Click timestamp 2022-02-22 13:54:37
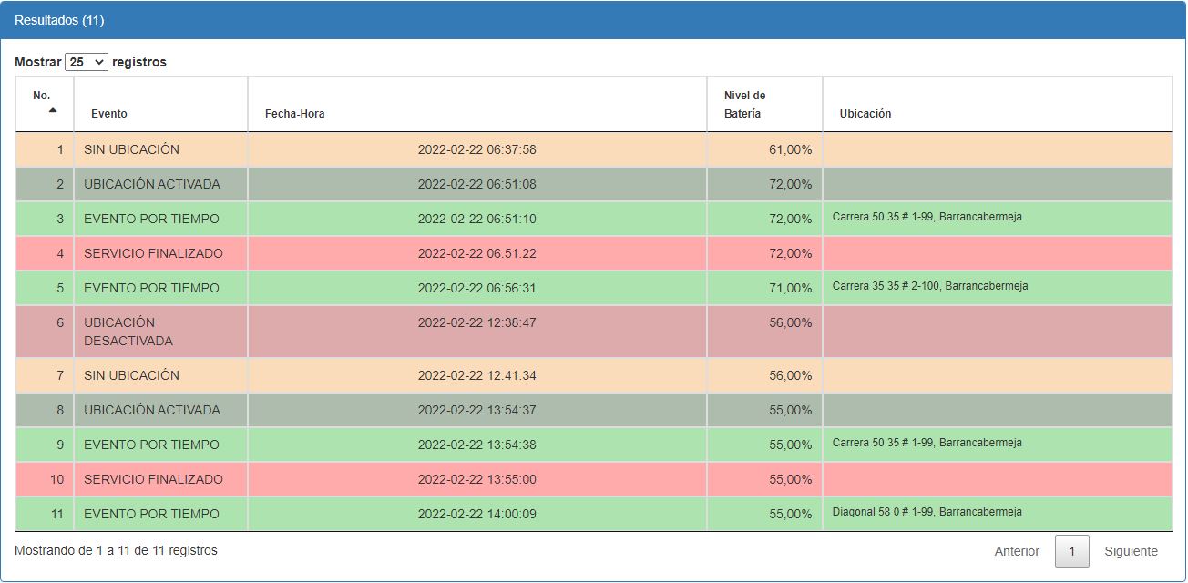The image size is (1188, 583). pyautogui.click(x=476, y=410)
